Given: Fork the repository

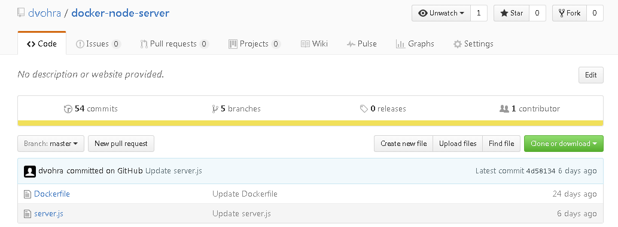Looking at the screenshot, I should (570, 13).
